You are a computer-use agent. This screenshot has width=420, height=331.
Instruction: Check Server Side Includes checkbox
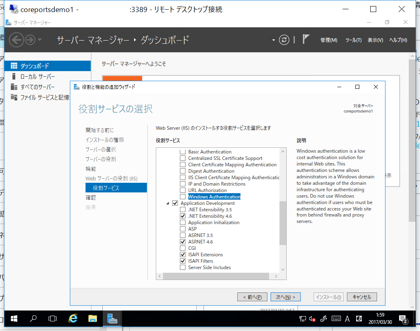coord(183,268)
